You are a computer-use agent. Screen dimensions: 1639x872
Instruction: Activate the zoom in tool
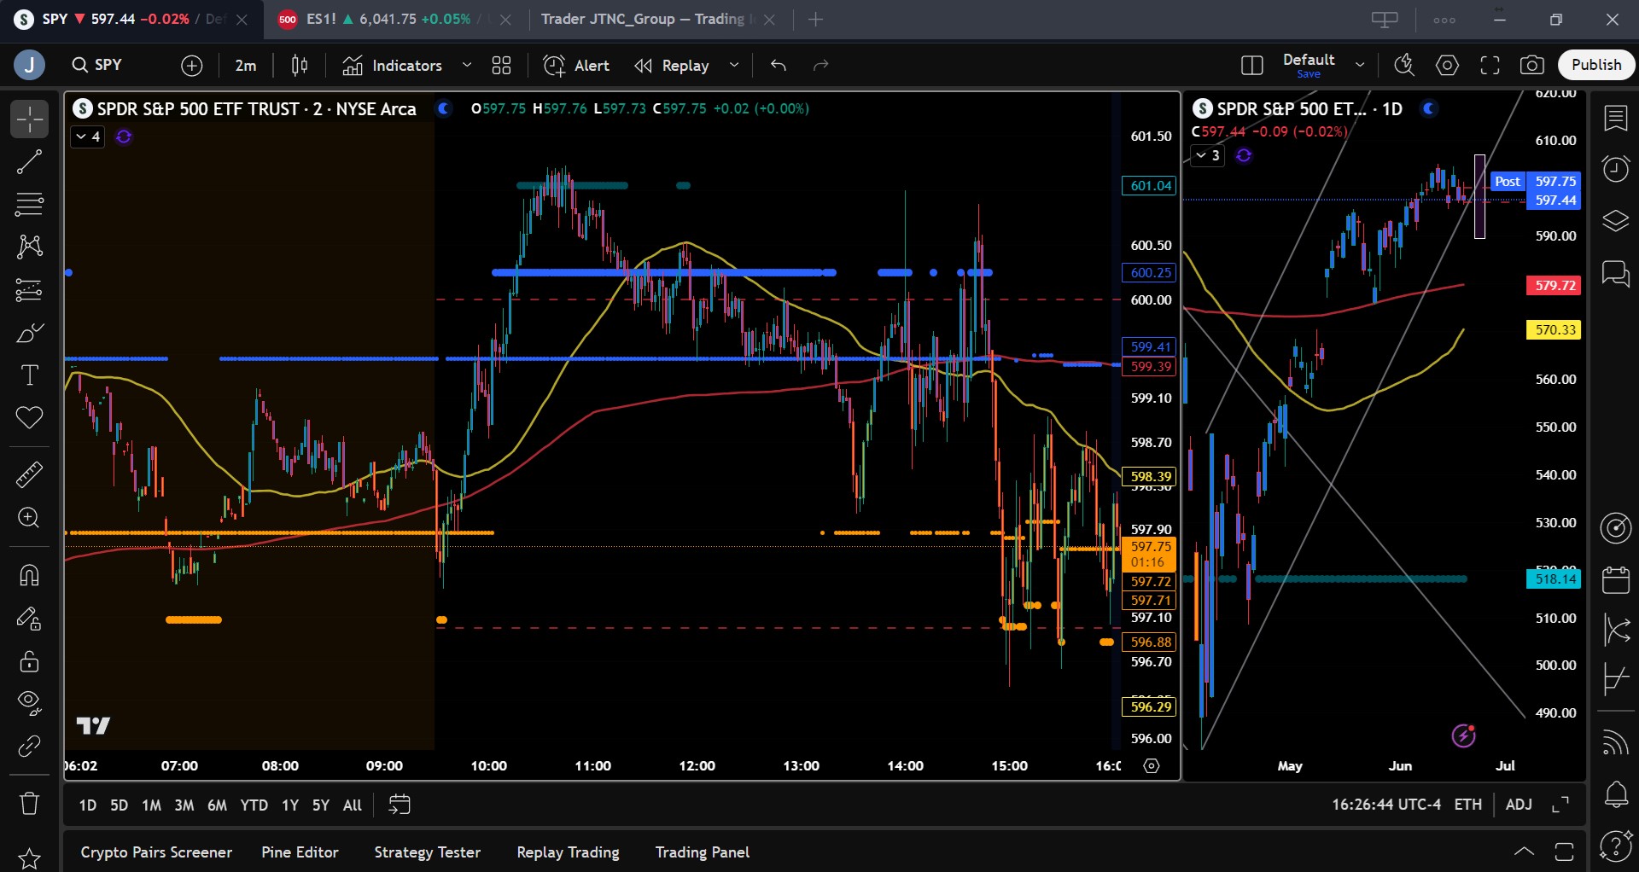point(29,518)
